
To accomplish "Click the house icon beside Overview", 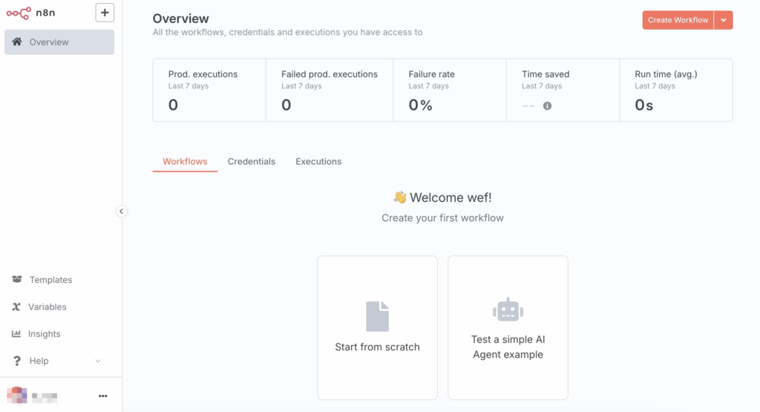I will click(x=17, y=42).
